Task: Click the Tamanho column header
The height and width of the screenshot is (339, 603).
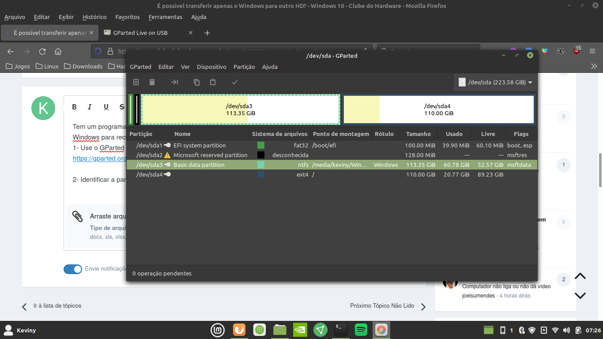Action: (x=418, y=134)
